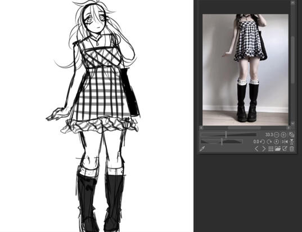Toggle fit-to-panel view for the reference image
Viewport: 302px width, 232px height.
[292, 135]
